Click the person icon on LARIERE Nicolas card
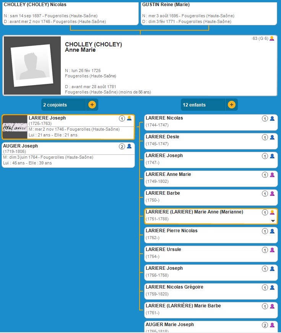The image size is (281, 333). pyautogui.click(x=272, y=118)
